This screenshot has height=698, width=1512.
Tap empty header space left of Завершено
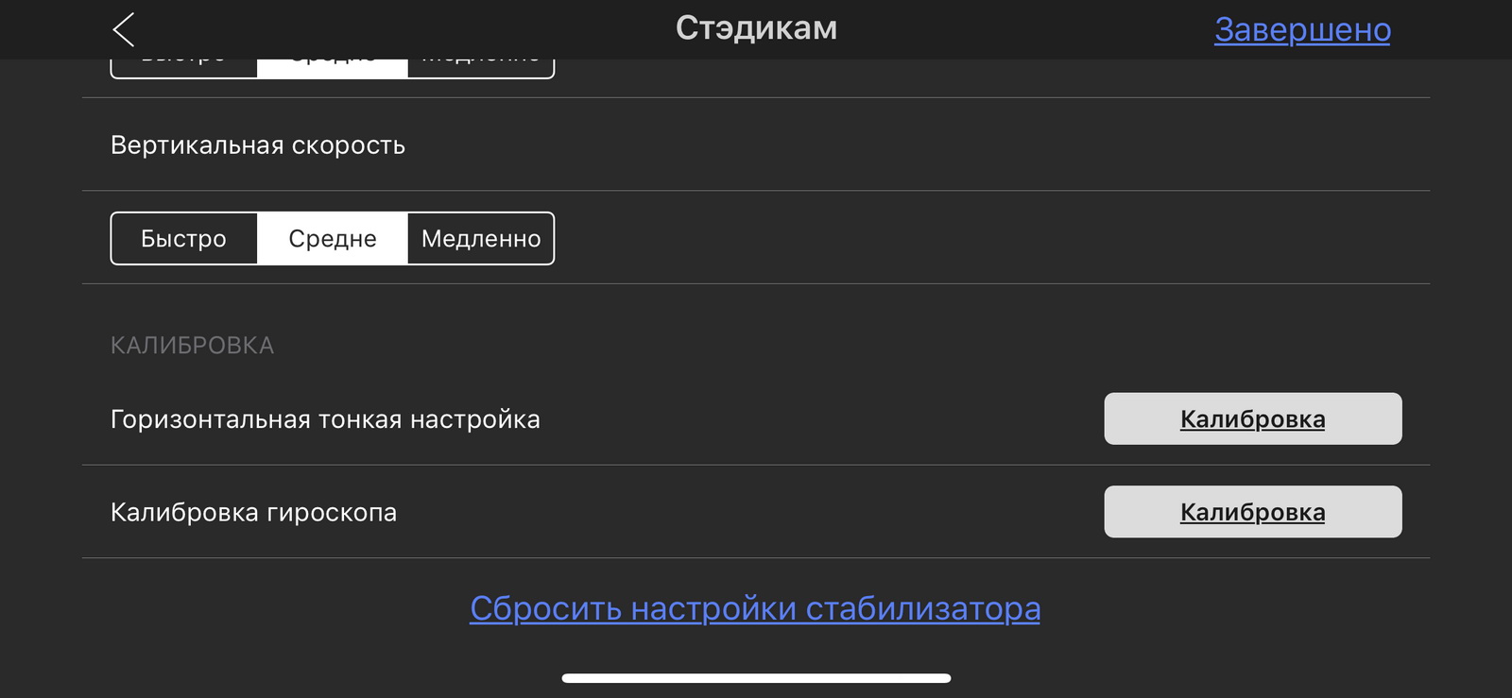(1039, 28)
